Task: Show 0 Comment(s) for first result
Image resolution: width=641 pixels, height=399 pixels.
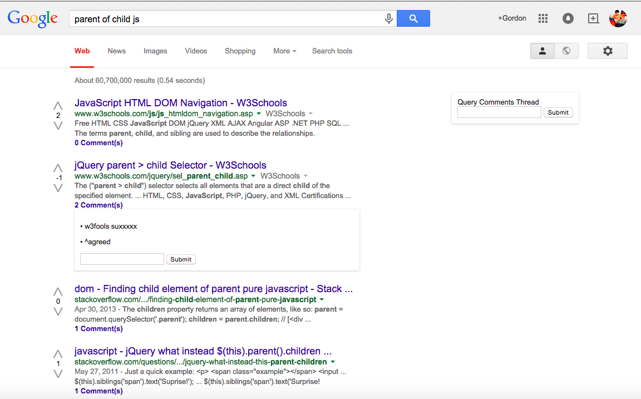Action: pos(98,143)
